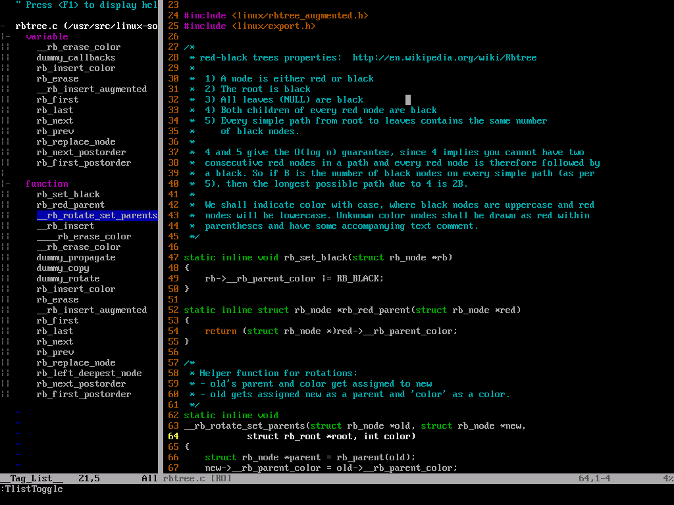Open the en.wikipedia.org/wiki/Rbtree URL

[x=444, y=58]
